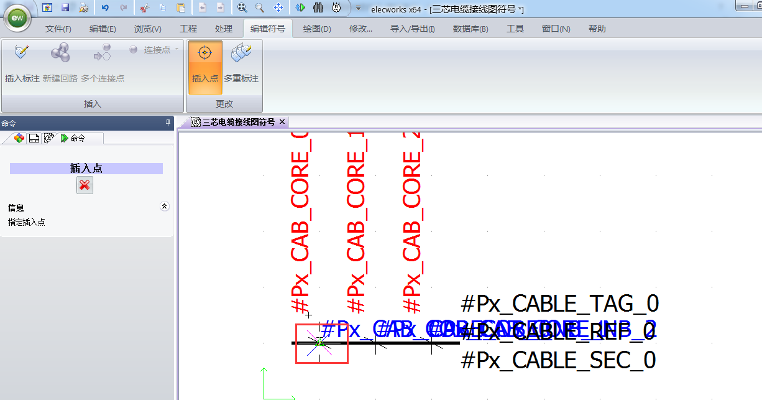This screenshot has width=762, height=400.
Task: Open the 工程 ribbon tab
Action: click(x=188, y=29)
